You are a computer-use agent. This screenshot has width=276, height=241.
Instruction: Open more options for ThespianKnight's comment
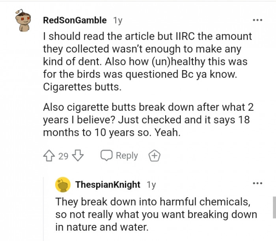coord(257,184)
